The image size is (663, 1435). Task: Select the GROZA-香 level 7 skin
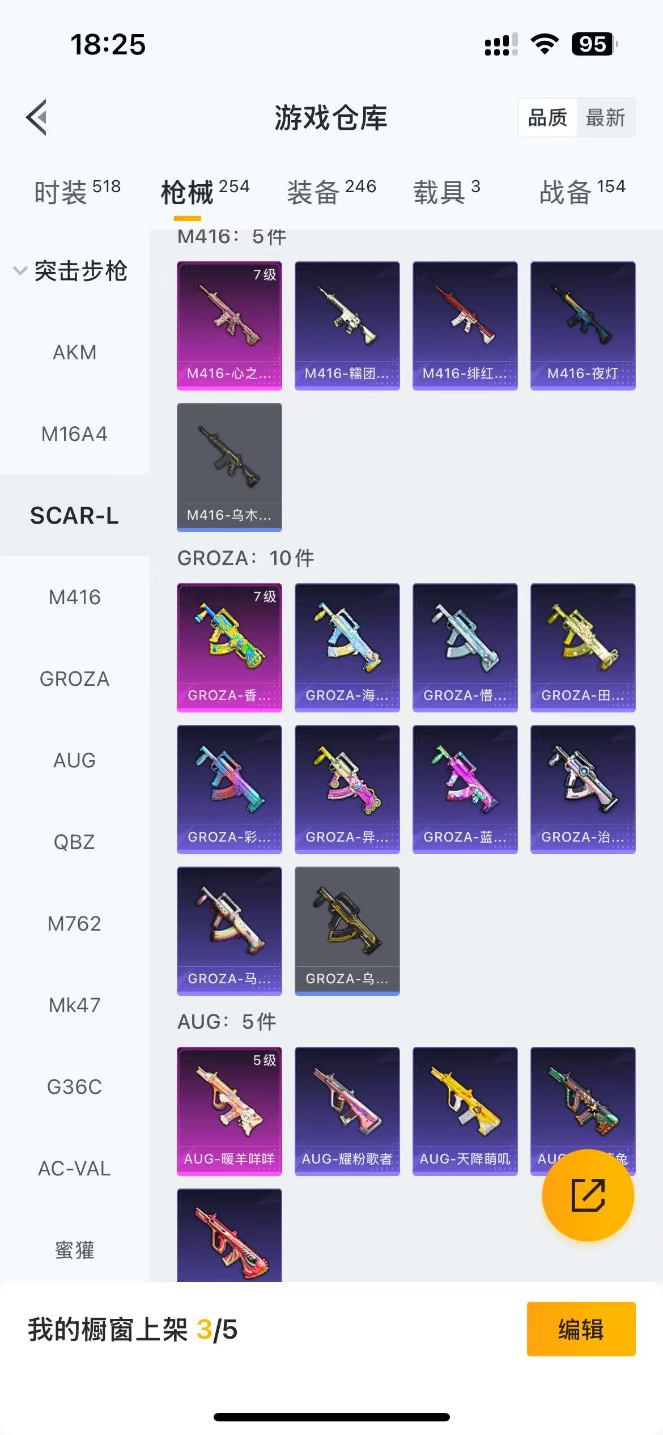tap(229, 648)
